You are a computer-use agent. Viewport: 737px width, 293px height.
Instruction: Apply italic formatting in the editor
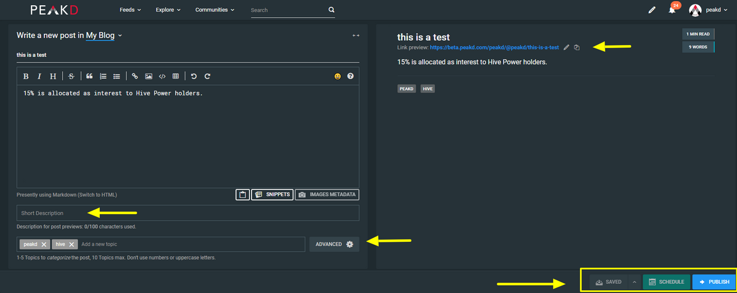[39, 76]
